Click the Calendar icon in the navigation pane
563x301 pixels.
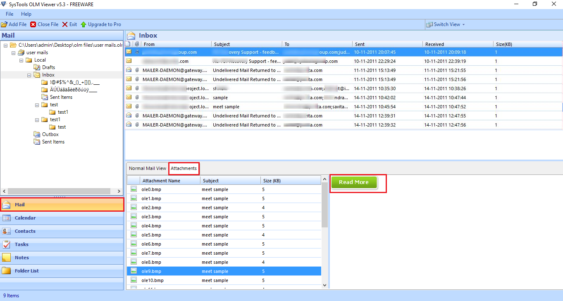[7, 218]
